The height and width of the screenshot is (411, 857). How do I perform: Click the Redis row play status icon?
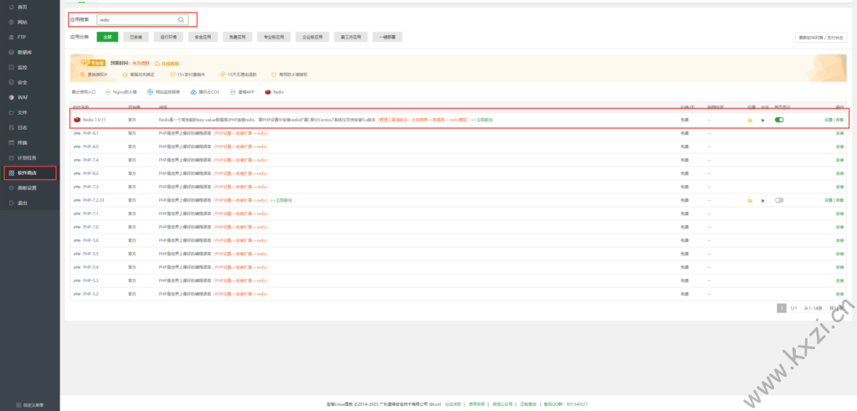(763, 121)
